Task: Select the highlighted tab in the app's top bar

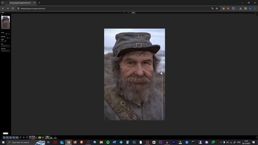Action: pos(133,12)
